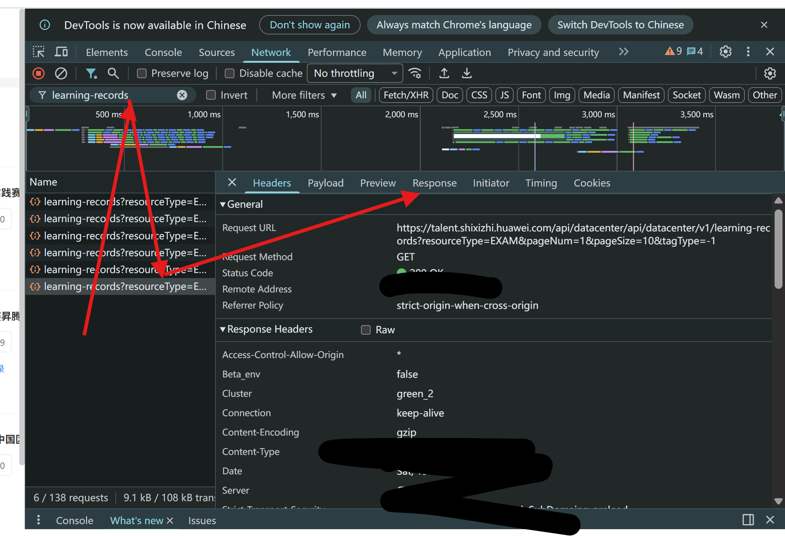Toggle the filter funnel icon
785x536 pixels.
coord(91,74)
